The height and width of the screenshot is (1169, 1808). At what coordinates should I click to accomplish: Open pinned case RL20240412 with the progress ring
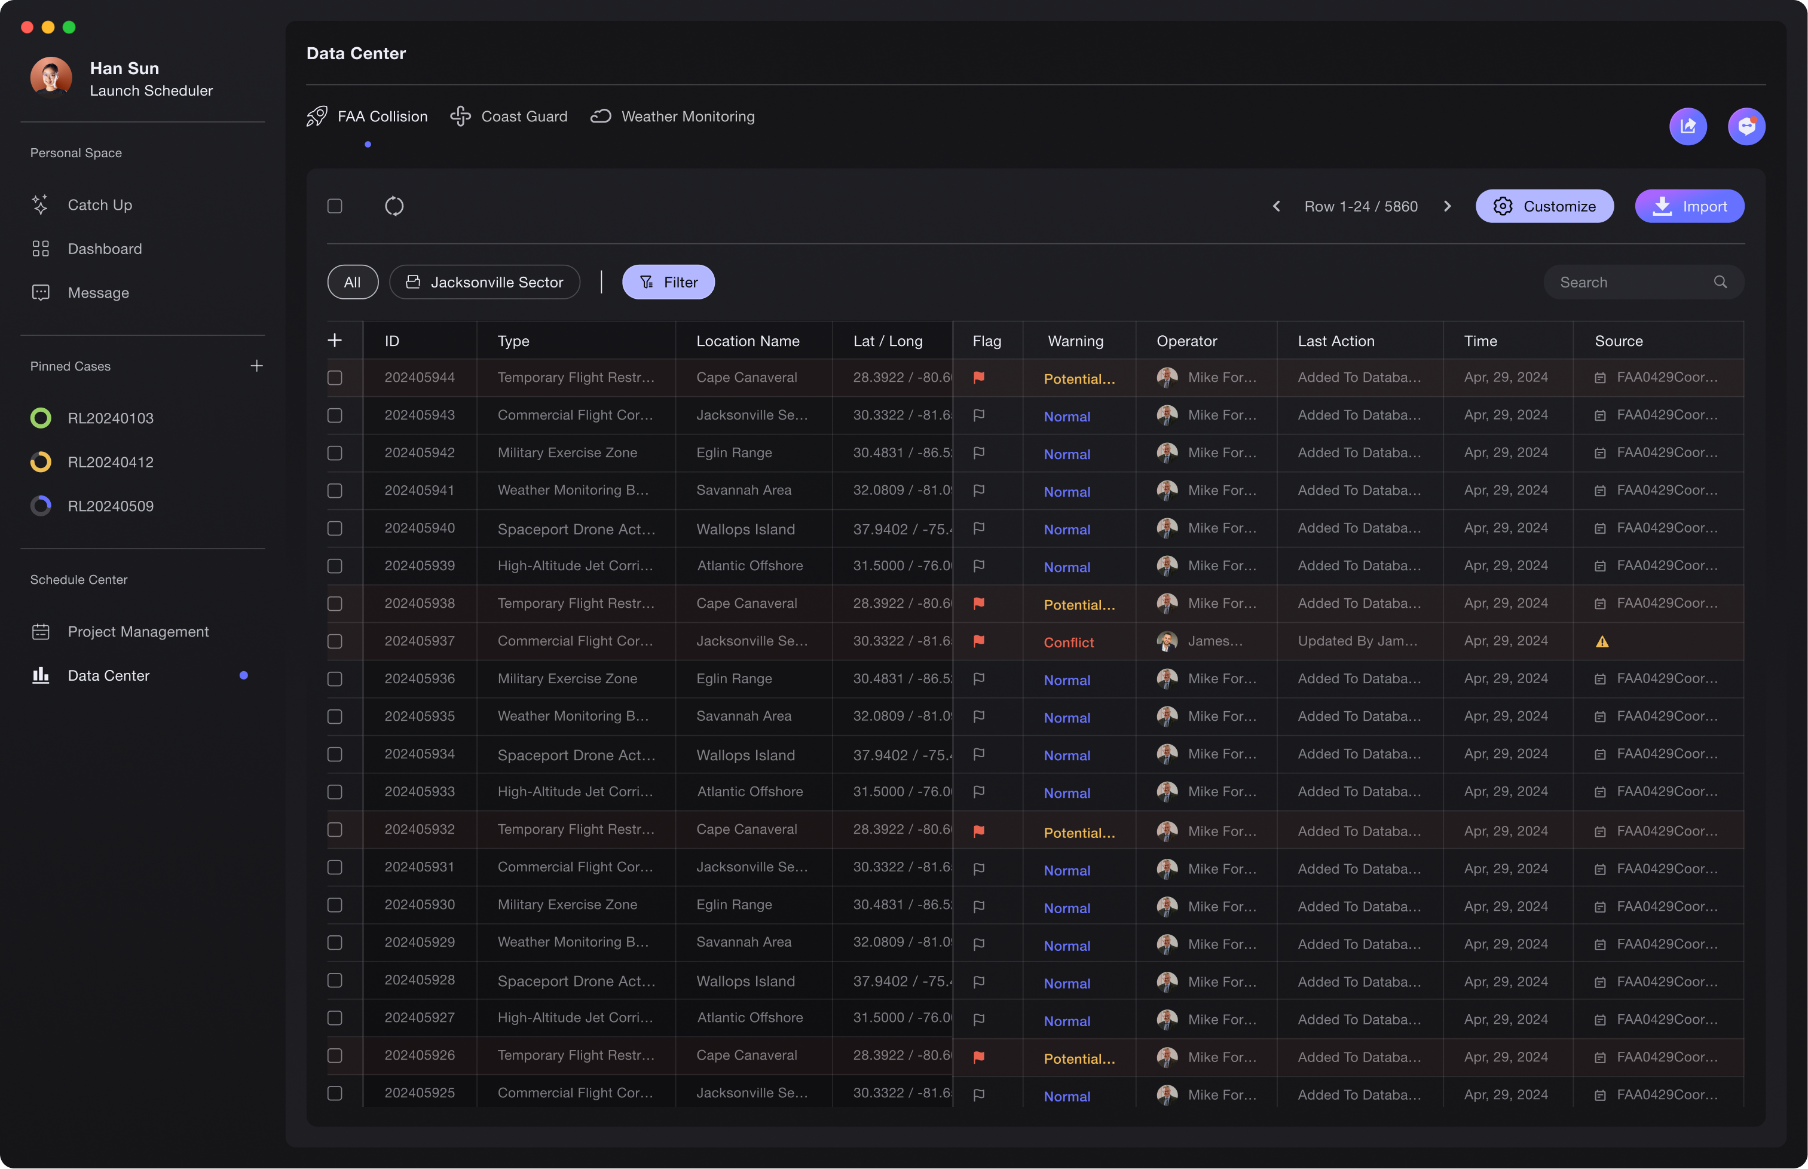point(110,463)
